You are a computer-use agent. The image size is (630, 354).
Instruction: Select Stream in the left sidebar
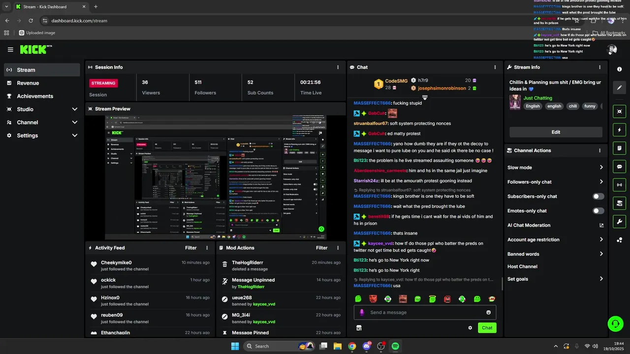[x=42, y=70]
